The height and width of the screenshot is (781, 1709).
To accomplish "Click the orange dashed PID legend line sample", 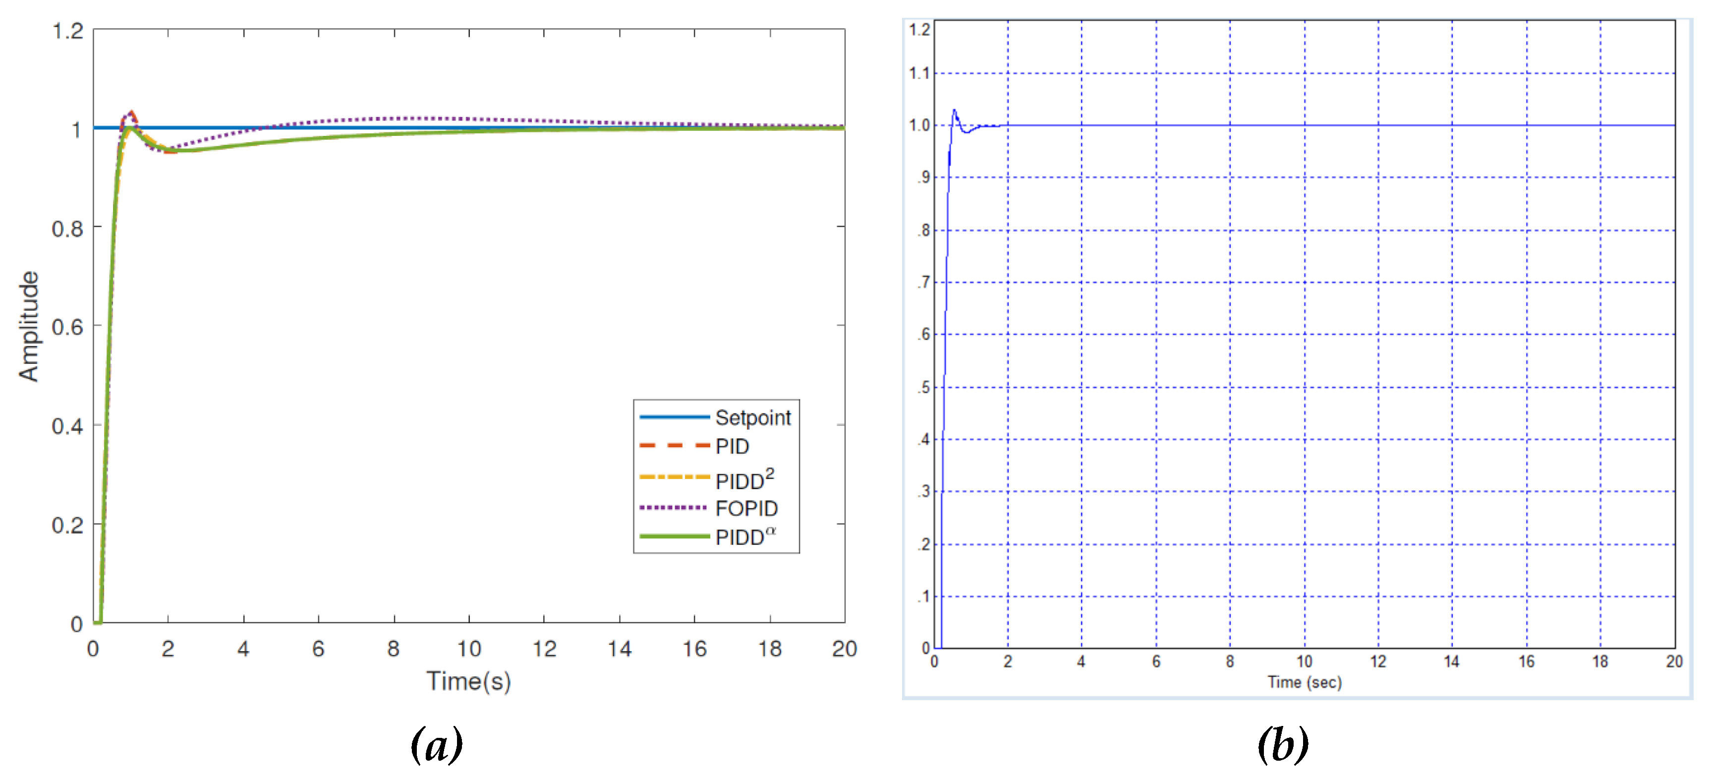I will coord(674,446).
